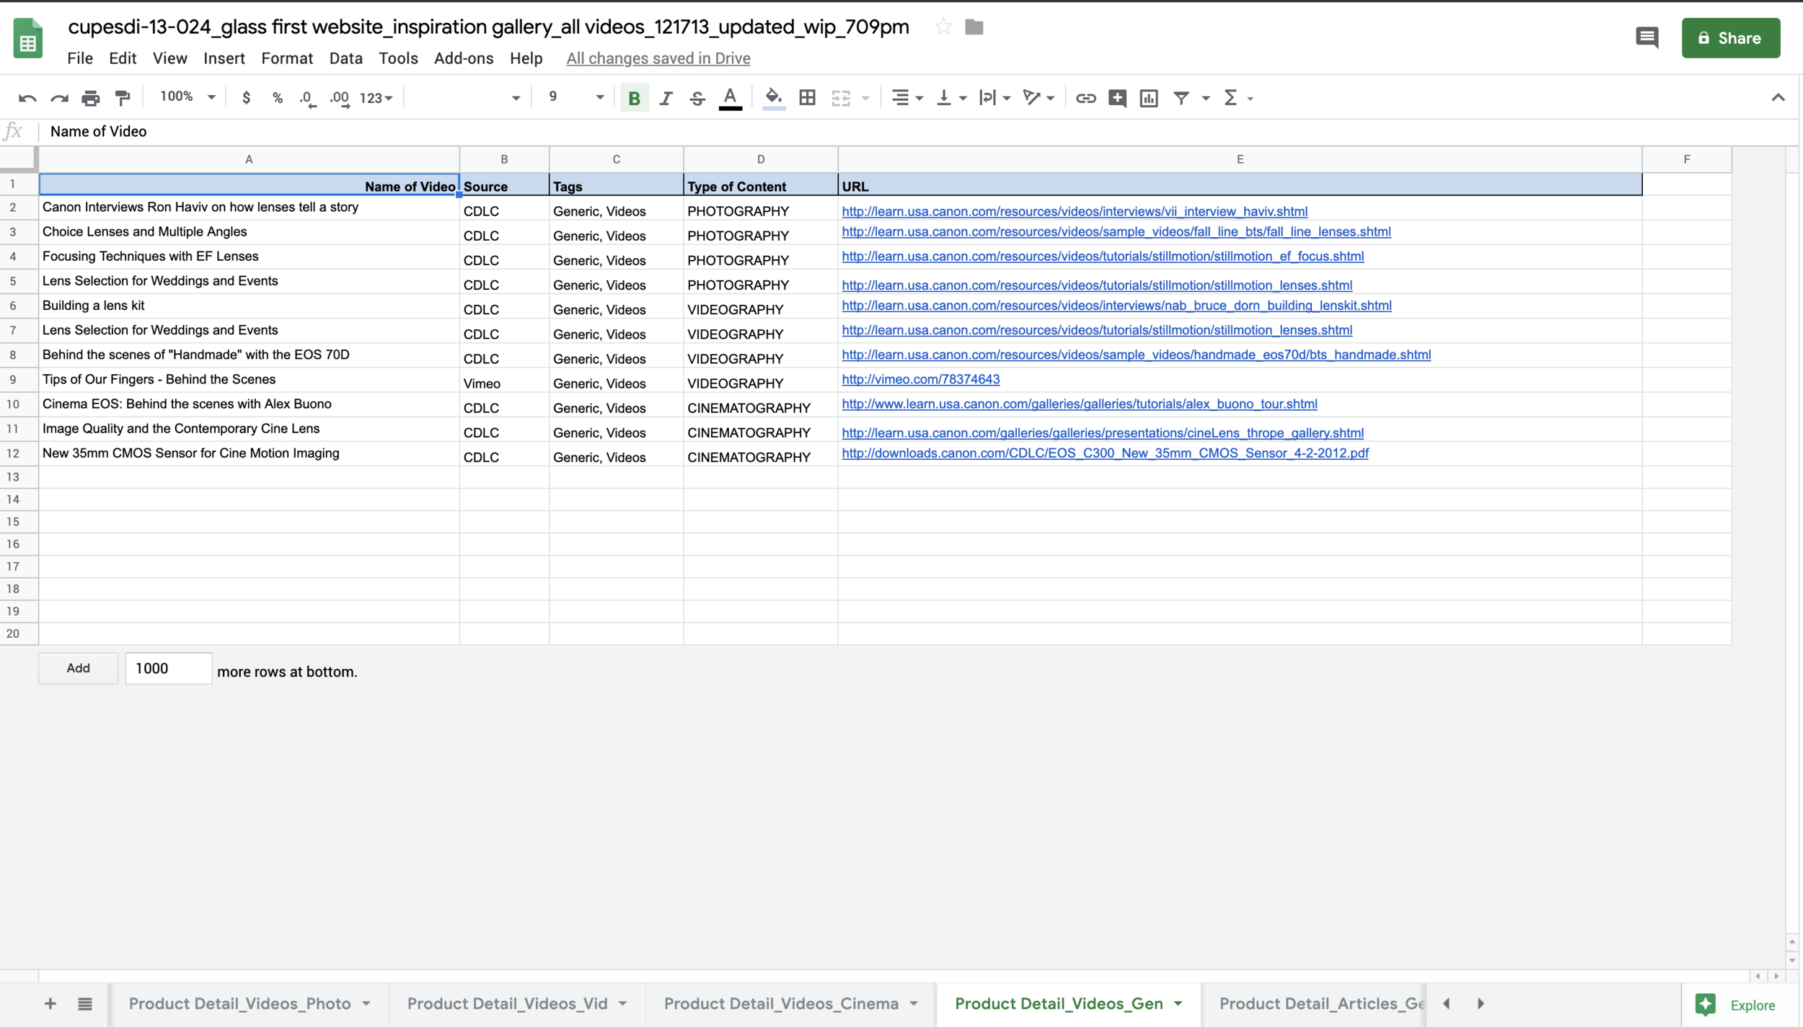The image size is (1803, 1027).
Task: Switch to Product Detail_Videos_Vid tab
Action: click(x=507, y=1003)
